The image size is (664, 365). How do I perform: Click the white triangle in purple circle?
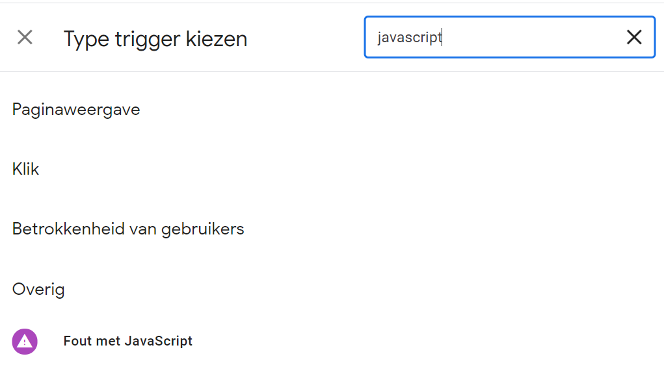pyautogui.click(x=25, y=341)
